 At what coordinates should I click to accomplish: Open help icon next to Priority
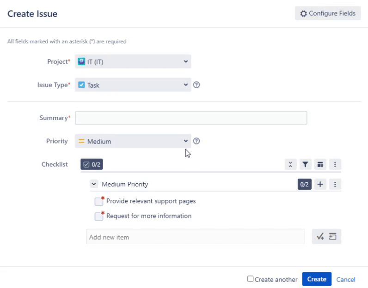[196, 141]
